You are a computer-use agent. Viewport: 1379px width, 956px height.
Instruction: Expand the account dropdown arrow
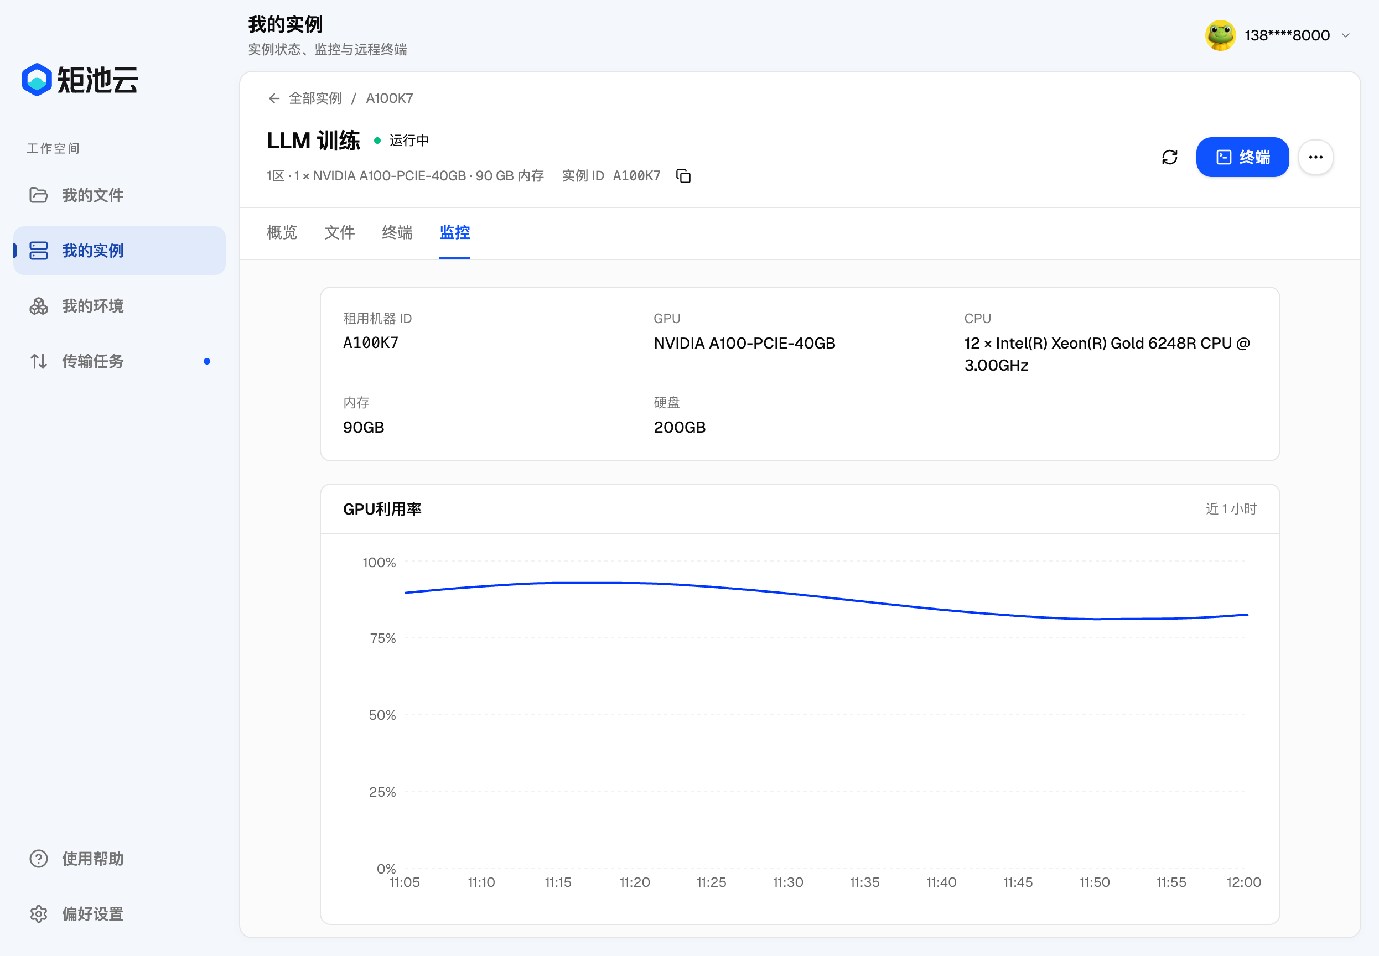[x=1345, y=36]
